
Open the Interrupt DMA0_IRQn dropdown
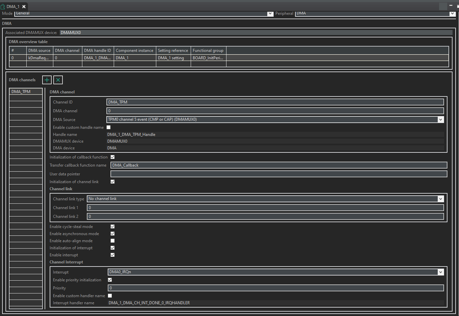click(441, 272)
